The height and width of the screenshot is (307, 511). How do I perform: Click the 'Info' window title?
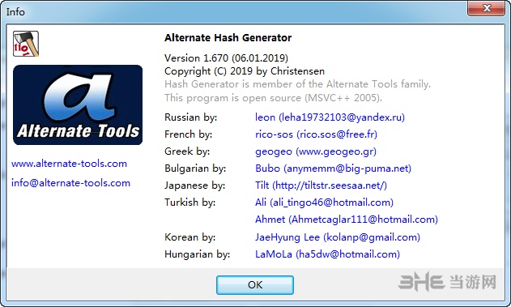click(x=15, y=11)
